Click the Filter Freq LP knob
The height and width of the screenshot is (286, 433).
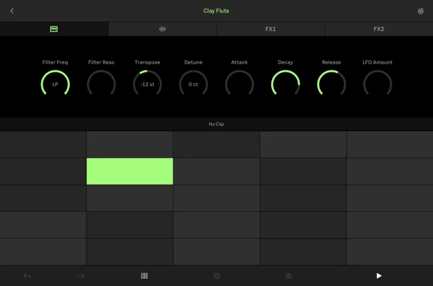point(55,85)
